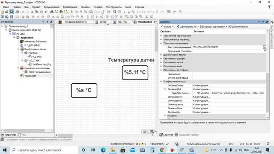This screenshot has width=274, height=154.
Task: Click the Переменная подсказки value field
Action: [x=229, y=51]
